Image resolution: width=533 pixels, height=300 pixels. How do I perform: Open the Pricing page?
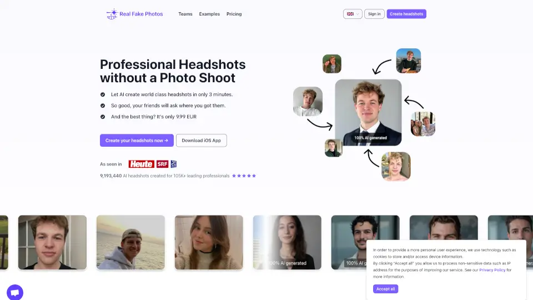tap(234, 14)
